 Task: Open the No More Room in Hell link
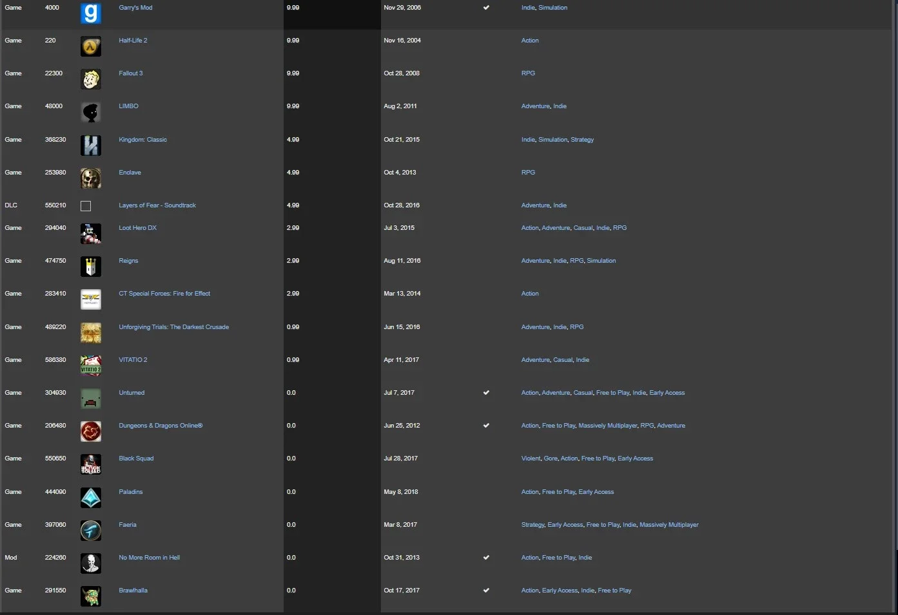[x=149, y=558]
